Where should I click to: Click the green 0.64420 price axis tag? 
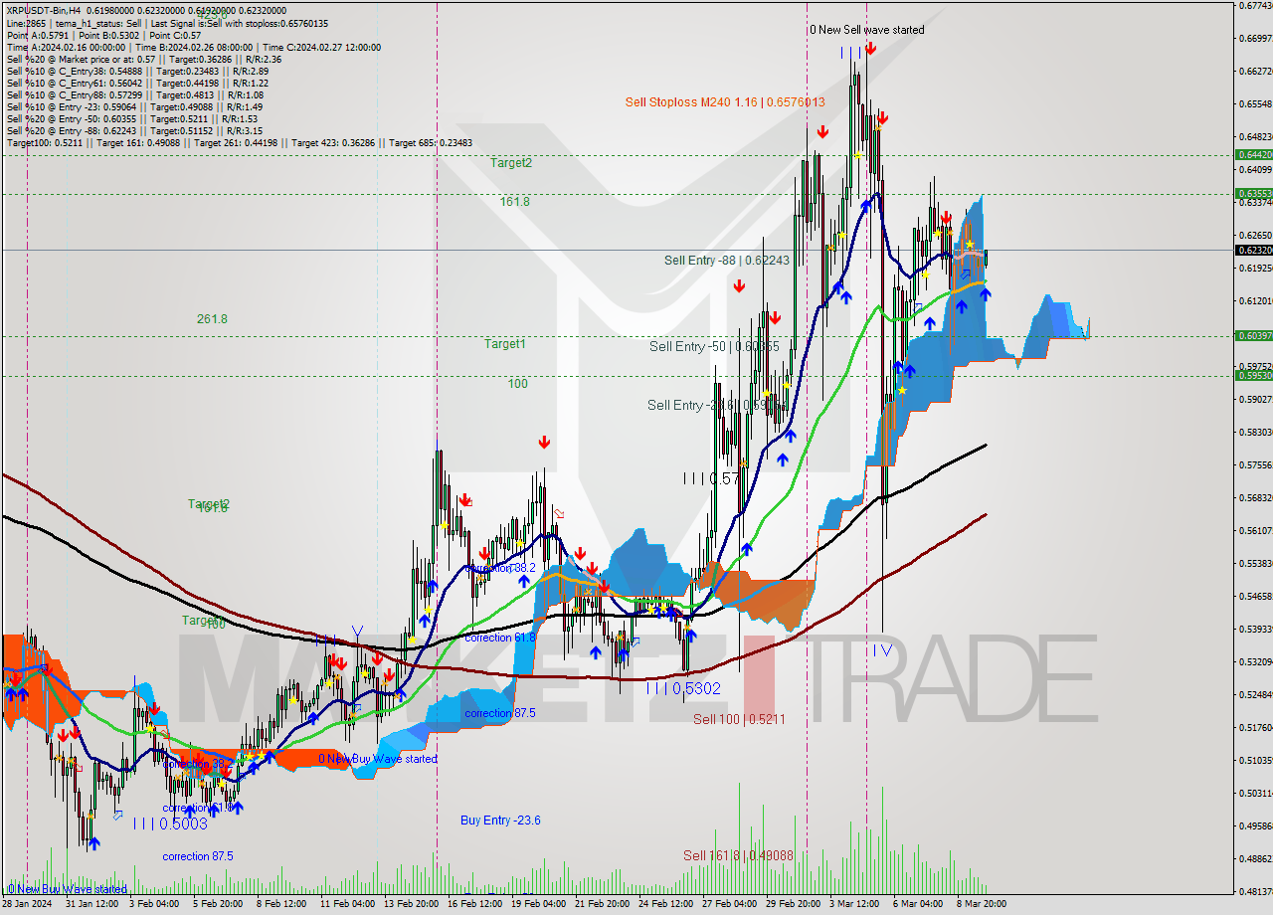pos(1253,155)
